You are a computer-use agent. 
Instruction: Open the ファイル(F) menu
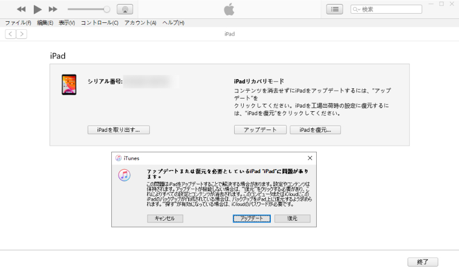click(x=18, y=23)
